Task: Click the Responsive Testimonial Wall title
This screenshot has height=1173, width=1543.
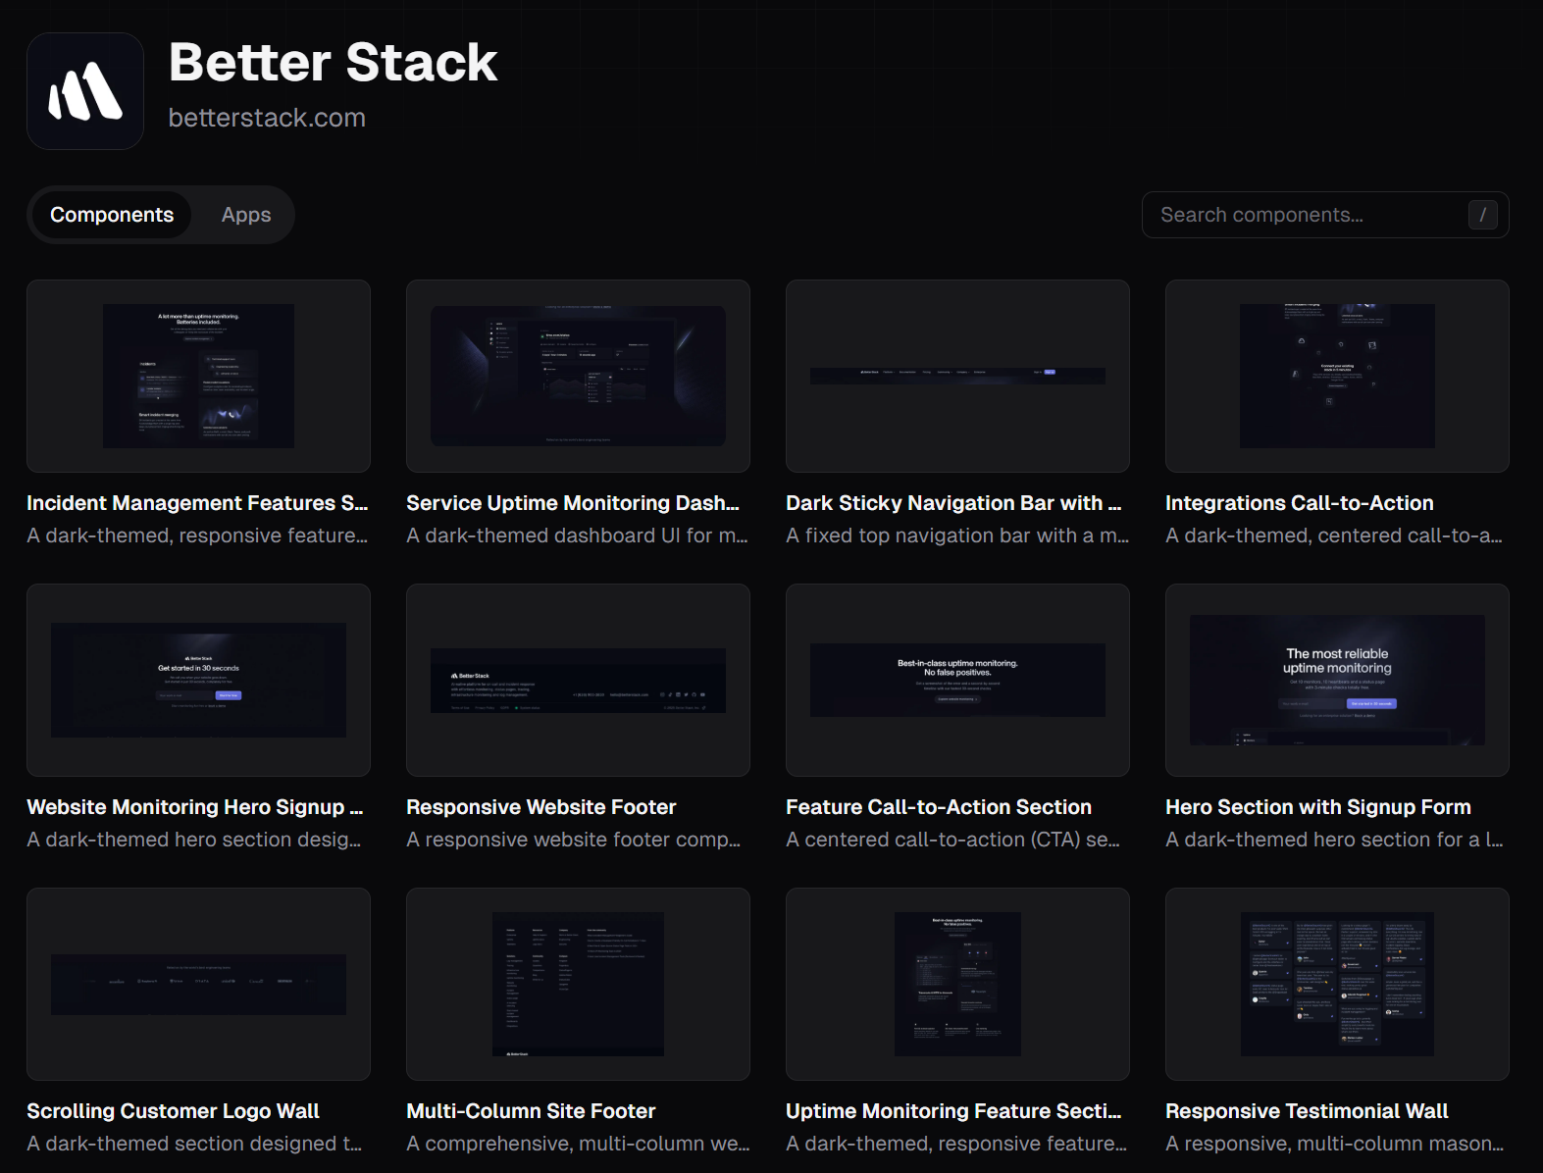Action: (x=1307, y=1111)
